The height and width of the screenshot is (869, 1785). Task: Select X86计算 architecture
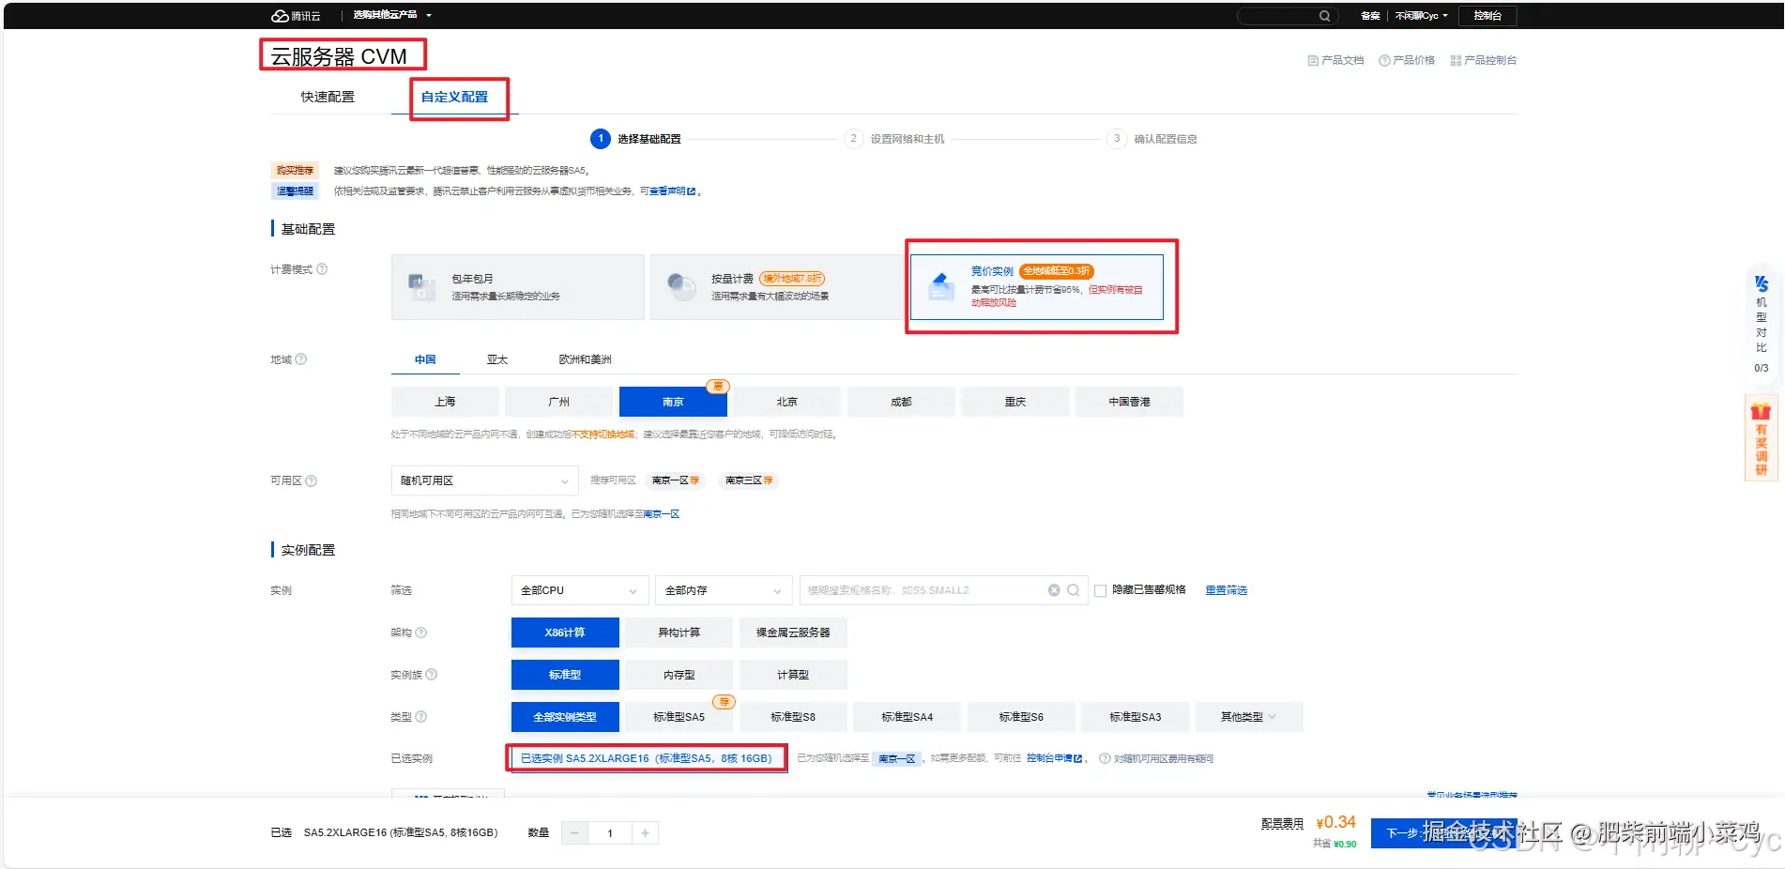(565, 633)
